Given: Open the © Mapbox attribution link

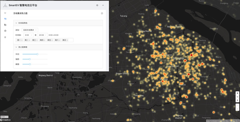Looking at the screenshot, I should [210, 121].
